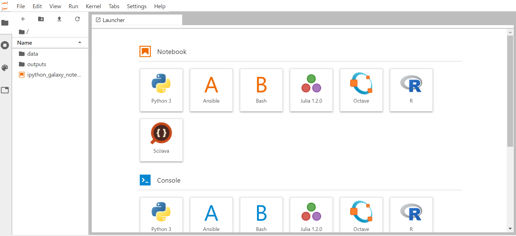This screenshot has height=236, width=516.
Task: Select the data folder
Action: pos(50,54)
